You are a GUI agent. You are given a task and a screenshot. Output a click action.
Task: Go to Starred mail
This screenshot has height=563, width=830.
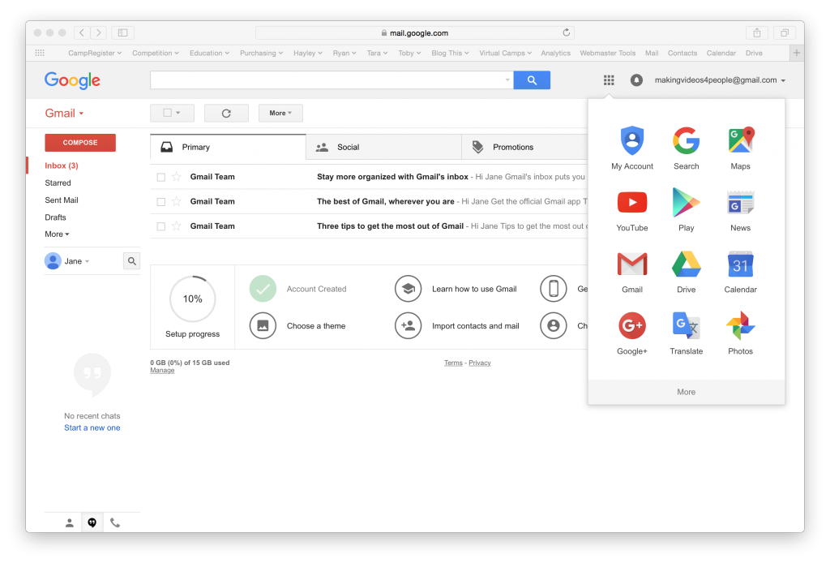click(x=58, y=183)
